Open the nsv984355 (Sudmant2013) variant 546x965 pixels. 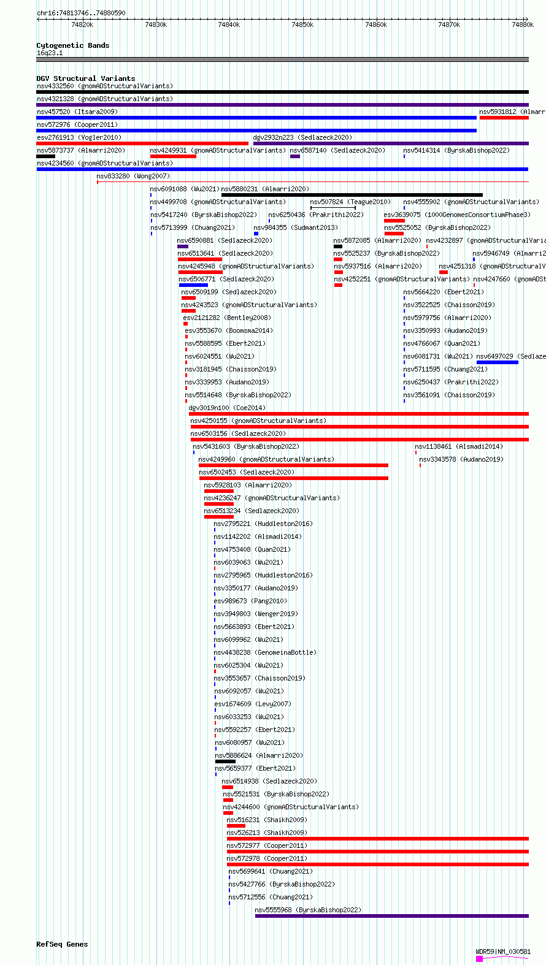[x=256, y=234]
